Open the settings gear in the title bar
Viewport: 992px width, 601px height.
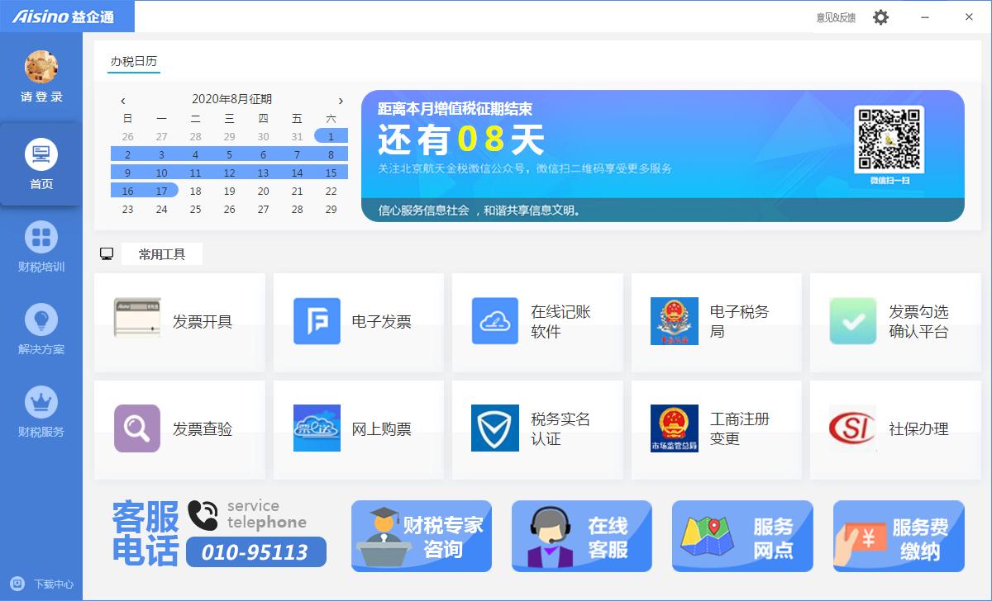880,17
